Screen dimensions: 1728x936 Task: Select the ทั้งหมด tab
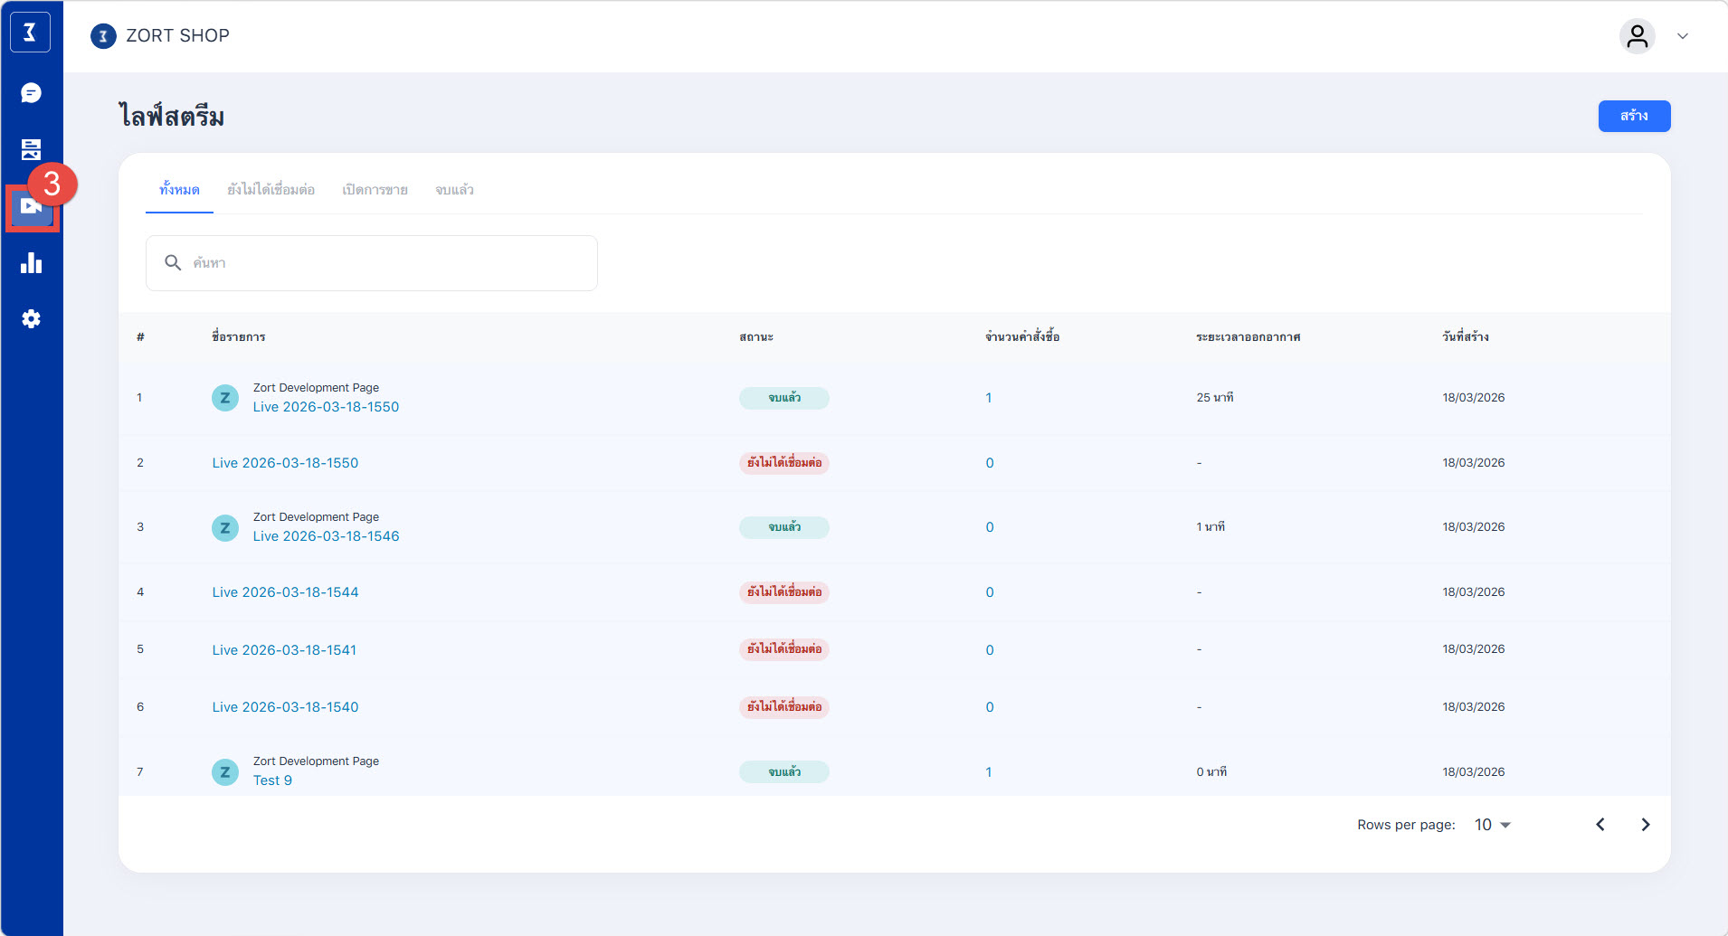(x=179, y=190)
